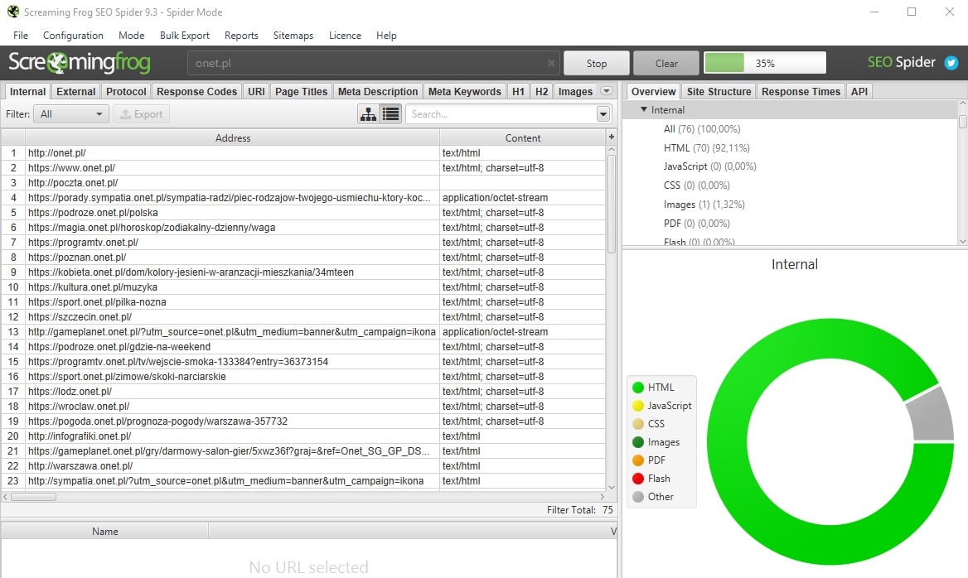
Task: Switch to the Protocol tab
Action: [x=126, y=91]
